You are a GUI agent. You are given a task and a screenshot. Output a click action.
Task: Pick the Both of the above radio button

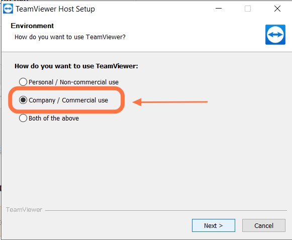(x=23, y=118)
